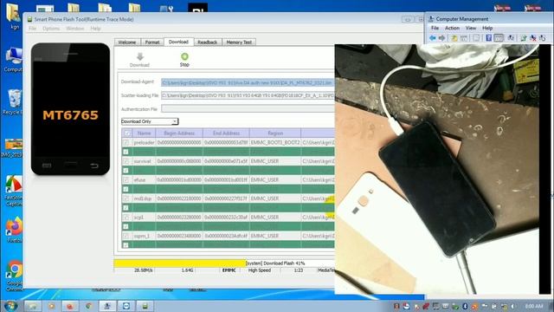Select the Firefox desktop icon
This screenshot has width=554, height=312.
(x=14, y=230)
